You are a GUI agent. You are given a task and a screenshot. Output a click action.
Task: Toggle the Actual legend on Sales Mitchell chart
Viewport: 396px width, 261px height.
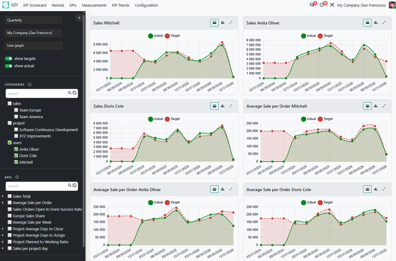156,36
